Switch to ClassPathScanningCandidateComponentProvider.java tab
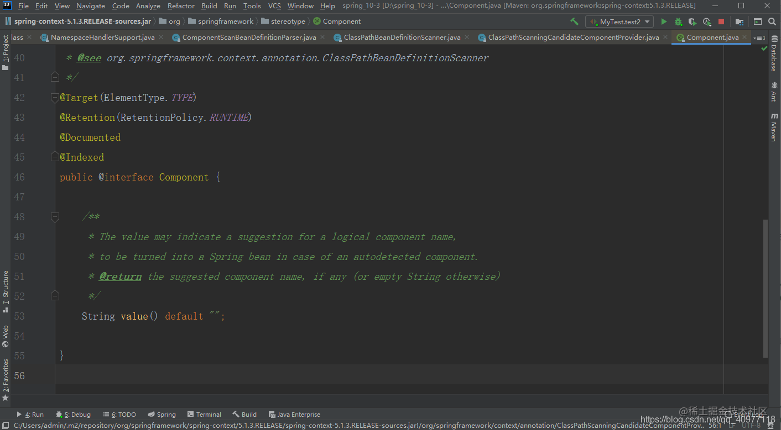The image size is (781, 430). pyautogui.click(x=574, y=38)
